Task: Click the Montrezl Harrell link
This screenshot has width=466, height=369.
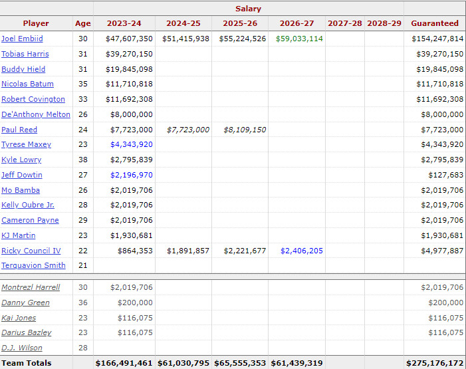Action: (x=31, y=287)
